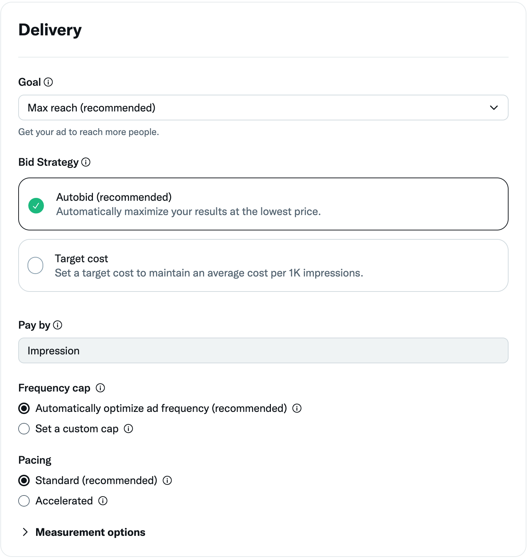
Task: Click the Target cost strategy card text
Action: (209, 273)
